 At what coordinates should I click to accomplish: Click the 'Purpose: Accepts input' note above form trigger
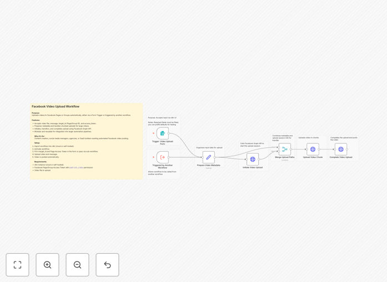(162, 117)
